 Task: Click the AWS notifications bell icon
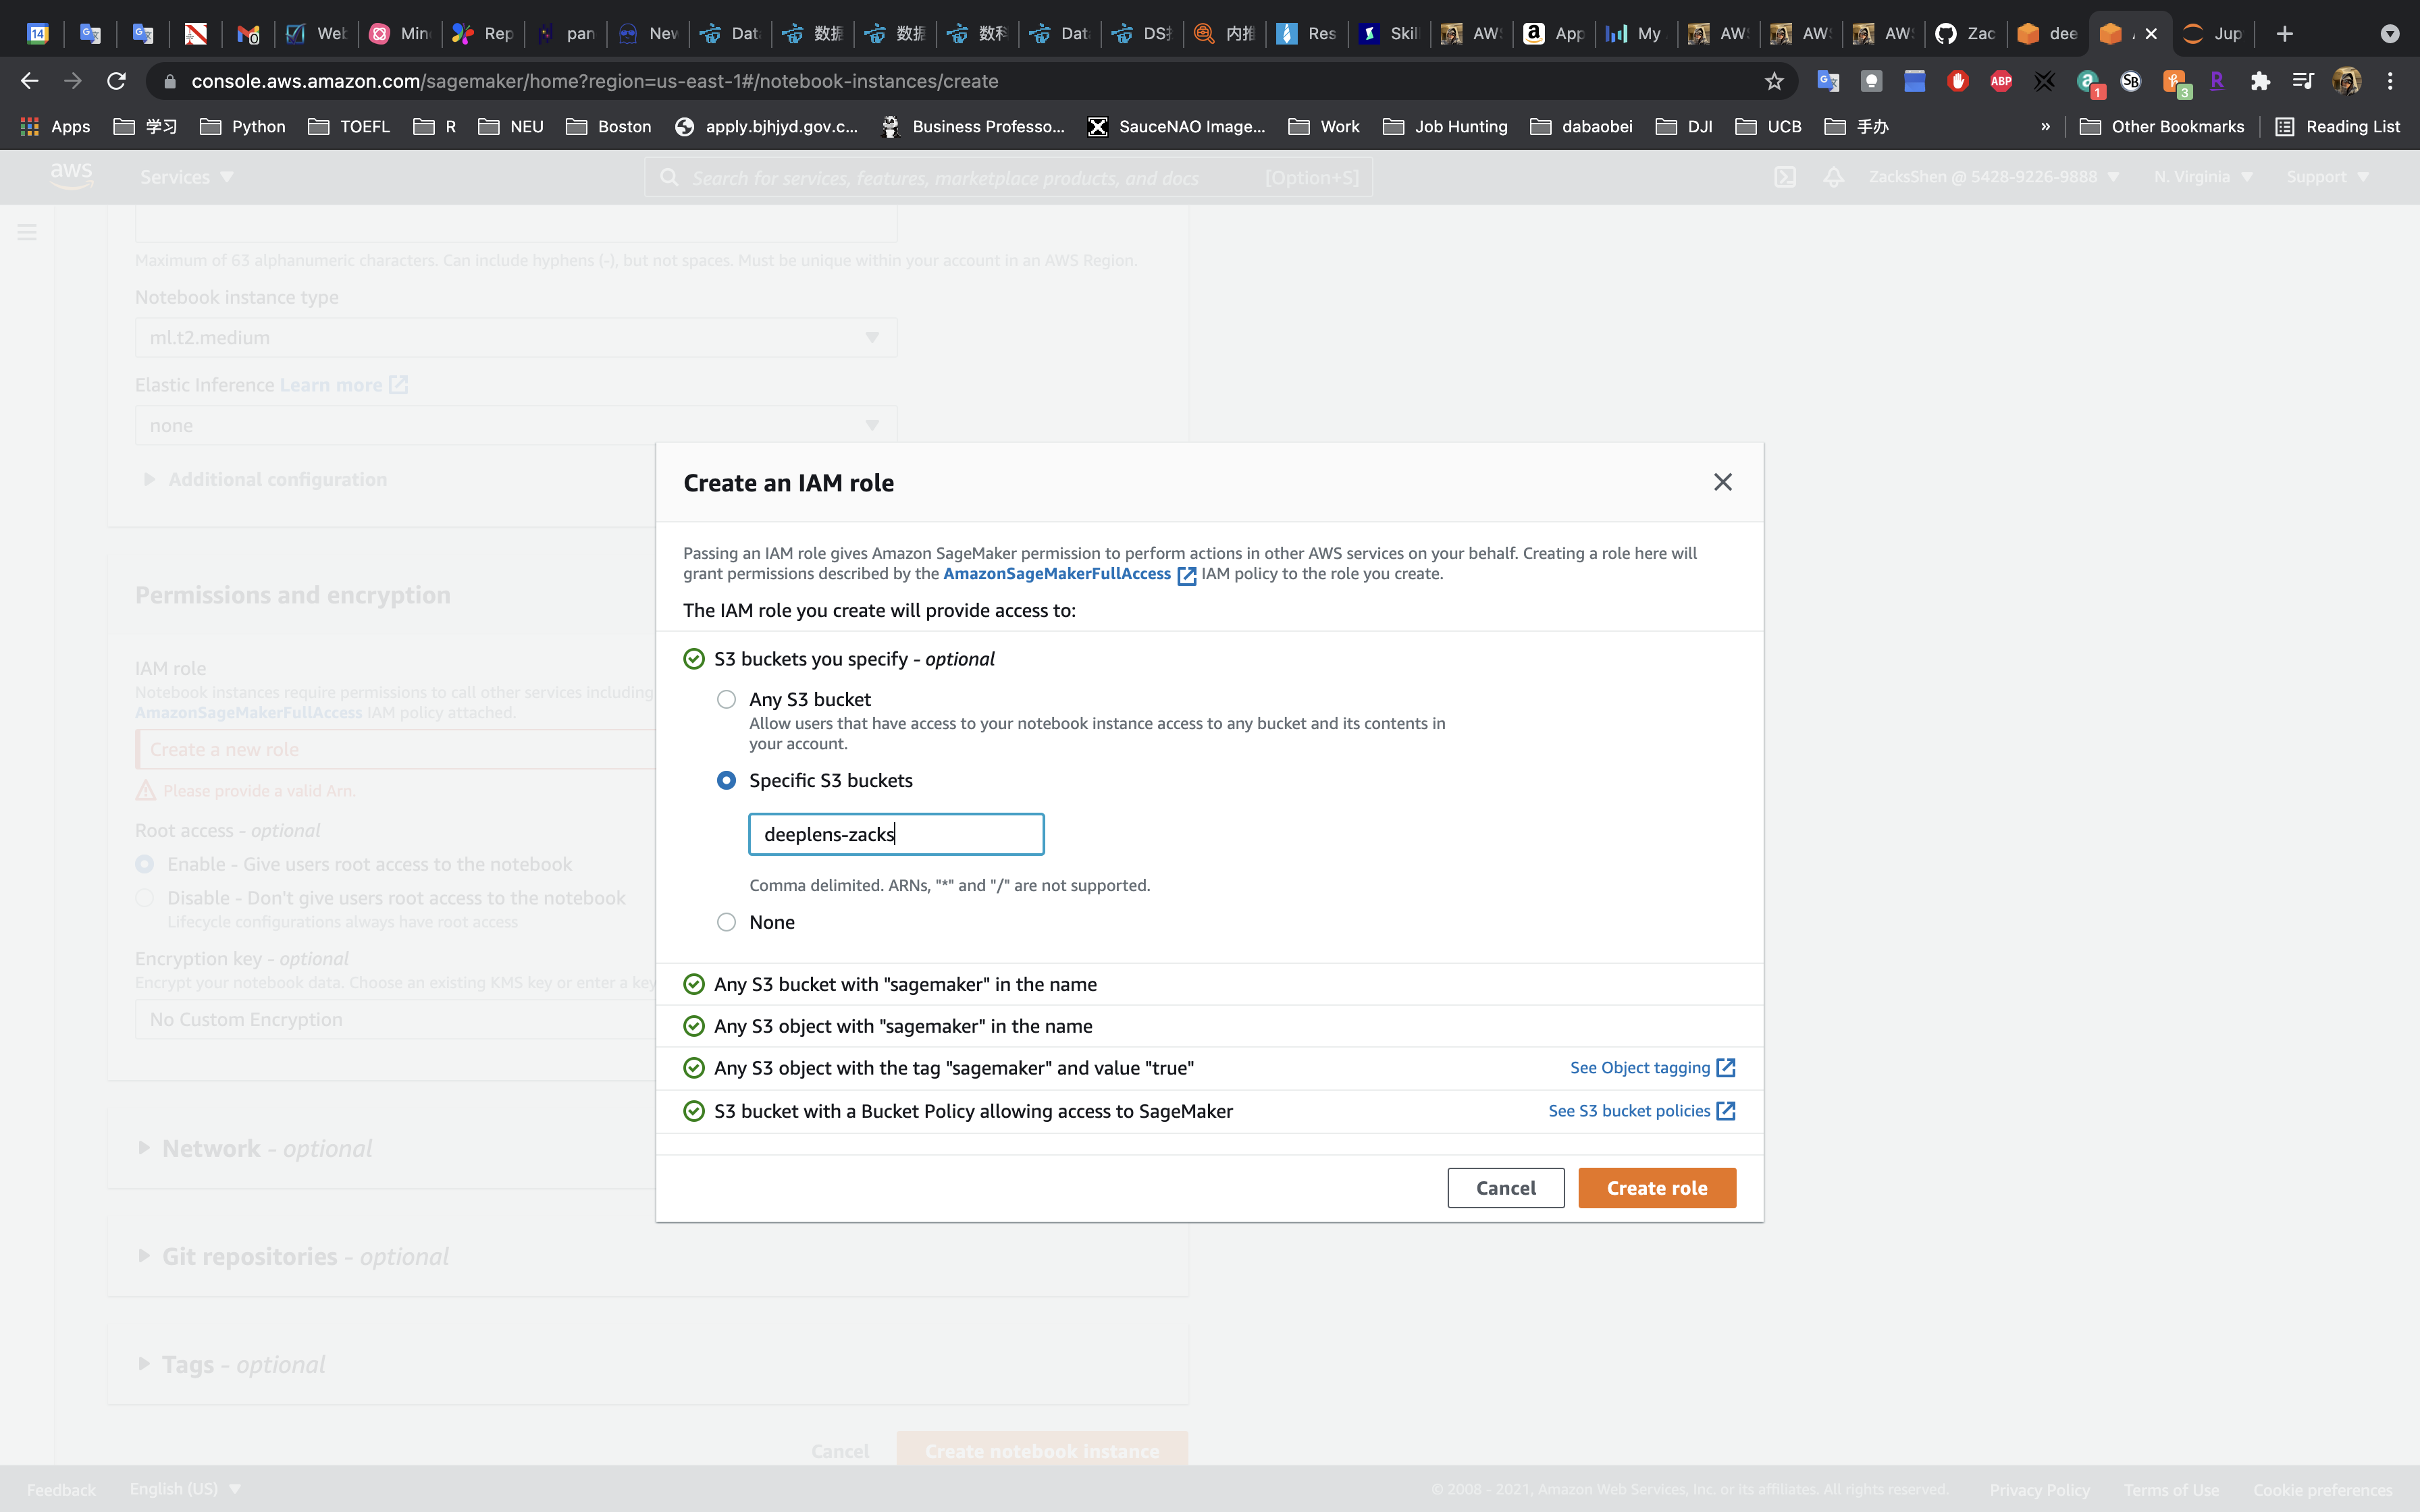click(x=1833, y=177)
